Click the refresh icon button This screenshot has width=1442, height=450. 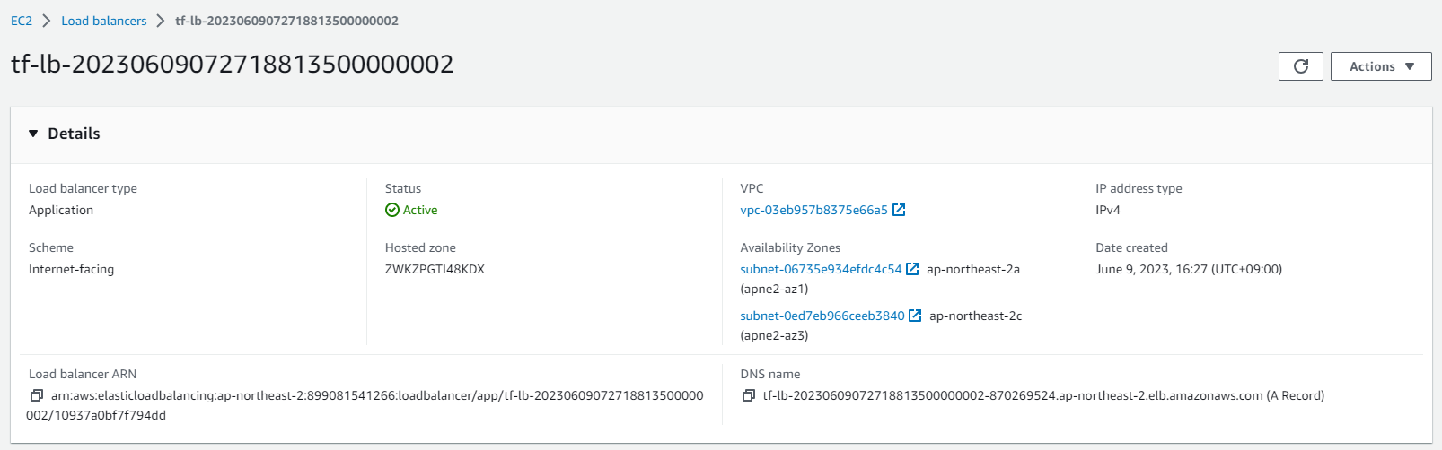click(x=1300, y=66)
